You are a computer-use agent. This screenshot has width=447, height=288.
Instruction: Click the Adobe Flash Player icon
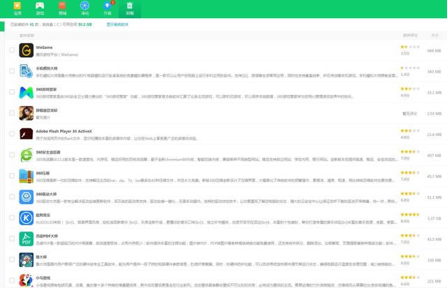[x=27, y=134]
